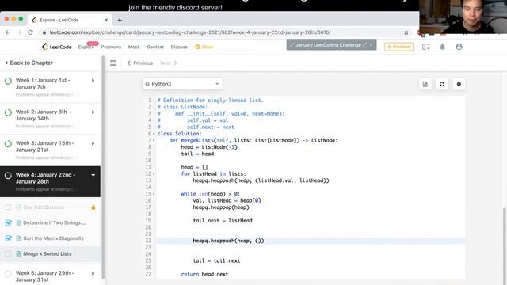Open the Explore menu item

(86, 47)
